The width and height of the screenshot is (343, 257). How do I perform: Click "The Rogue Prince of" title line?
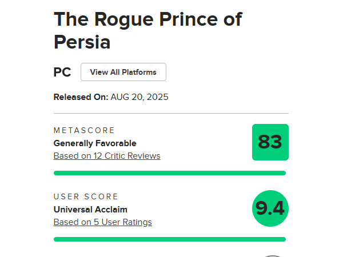[148, 19]
